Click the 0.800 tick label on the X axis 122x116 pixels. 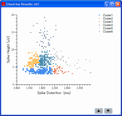coord(17,88)
